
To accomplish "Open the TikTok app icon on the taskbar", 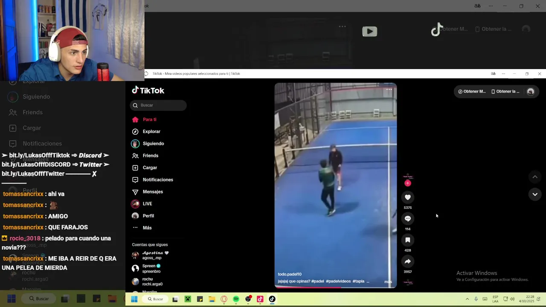I will 272,299.
